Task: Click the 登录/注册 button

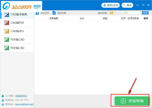Action: pos(110,5)
